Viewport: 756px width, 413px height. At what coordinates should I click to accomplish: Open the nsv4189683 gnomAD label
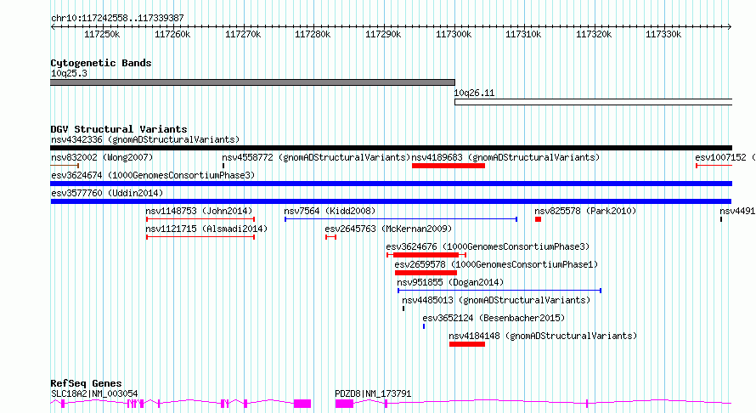click(505, 157)
